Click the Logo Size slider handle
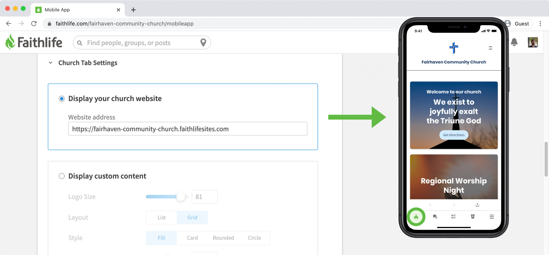This screenshot has height=255, width=549. (x=181, y=197)
